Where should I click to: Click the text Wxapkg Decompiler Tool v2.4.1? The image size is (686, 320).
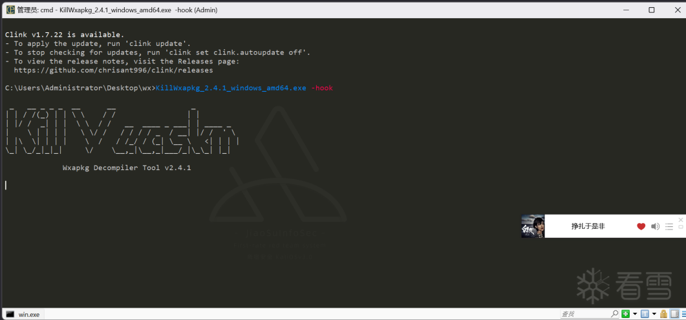coord(127,168)
